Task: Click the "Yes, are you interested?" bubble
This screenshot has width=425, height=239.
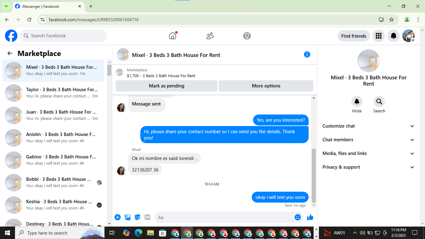Action: pyautogui.click(x=281, y=120)
